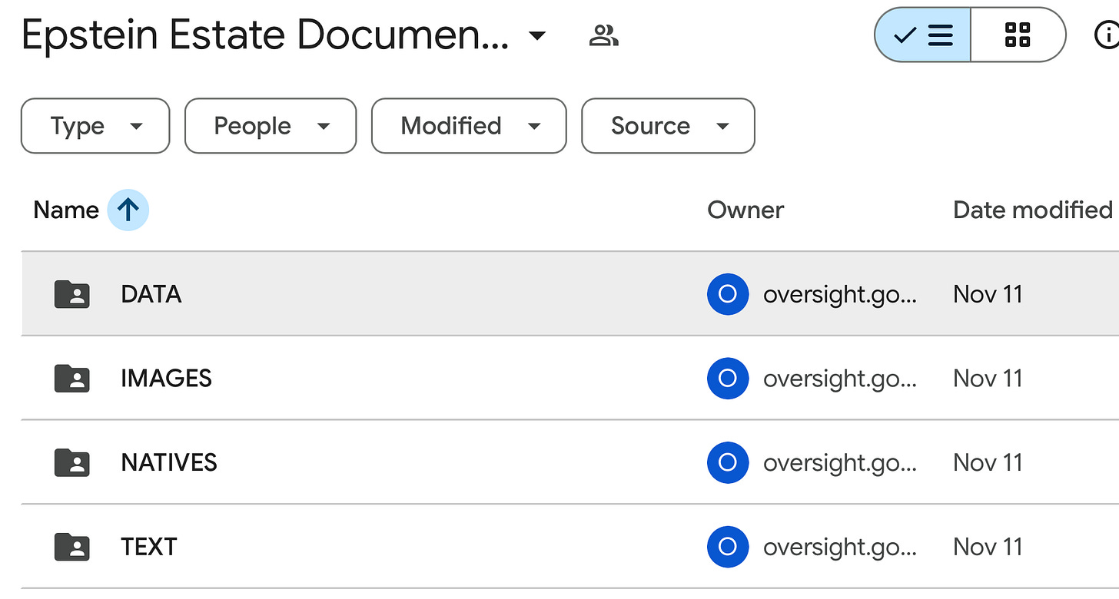Screen dimensions: 1119x599
Task: Open the Epstein Estate Documents folder dropdown
Action: 538,35
